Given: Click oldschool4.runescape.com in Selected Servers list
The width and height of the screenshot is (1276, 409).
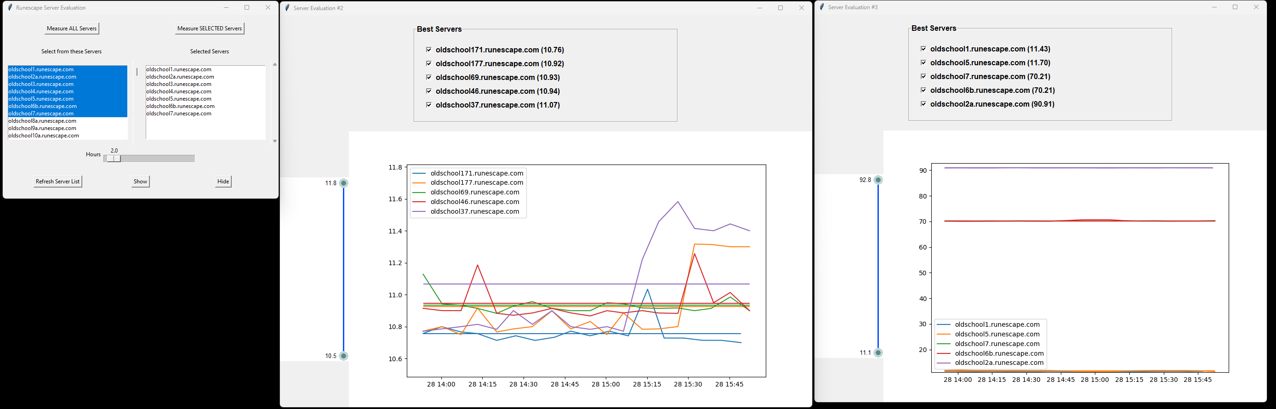Looking at the screenshot, I should (x=205, y=91).
